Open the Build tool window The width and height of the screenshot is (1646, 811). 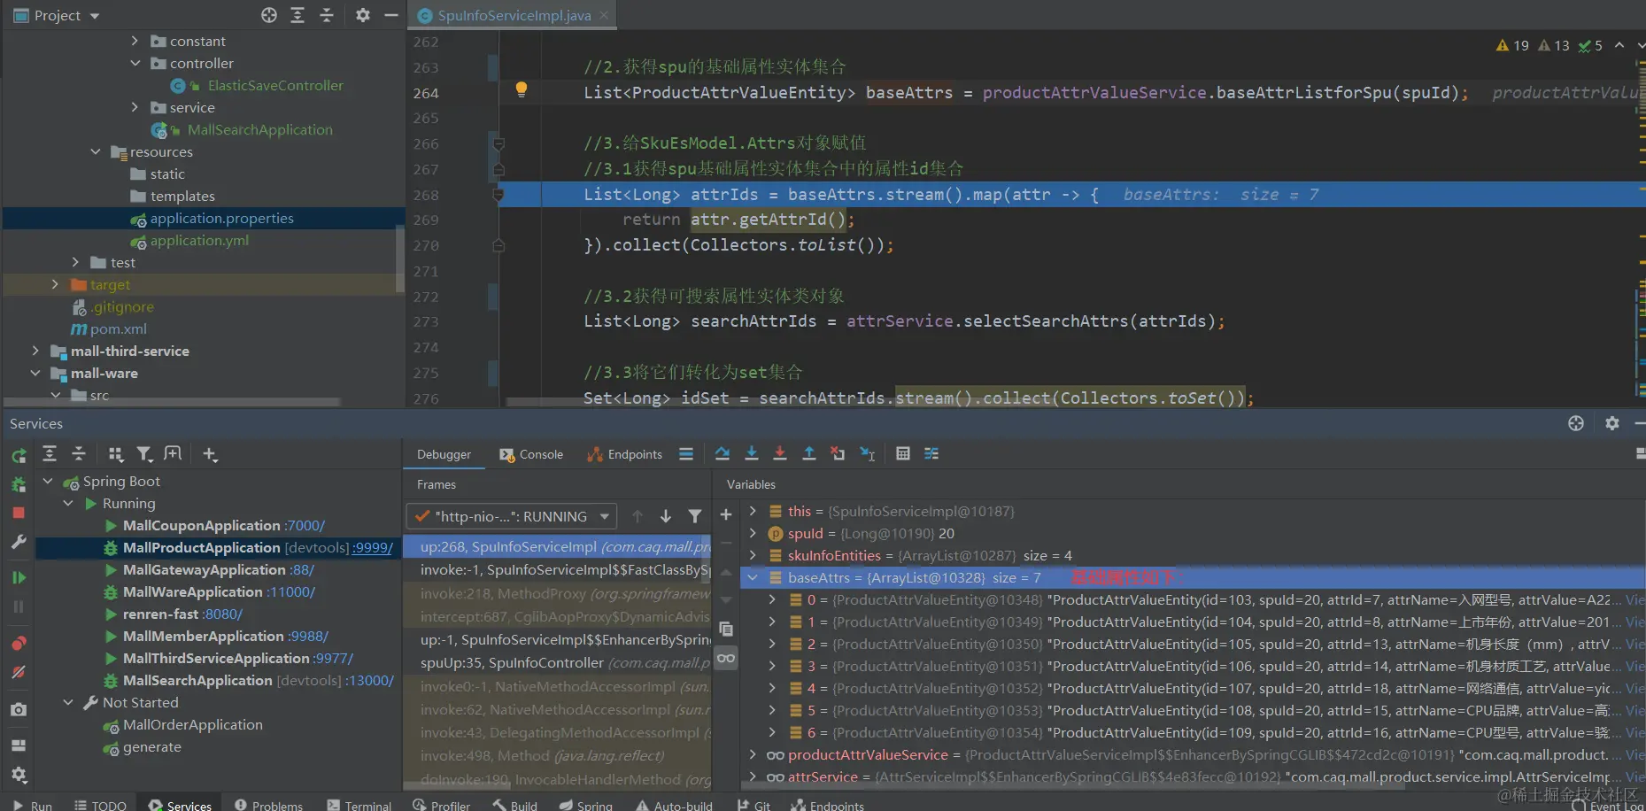pos(514,804)
